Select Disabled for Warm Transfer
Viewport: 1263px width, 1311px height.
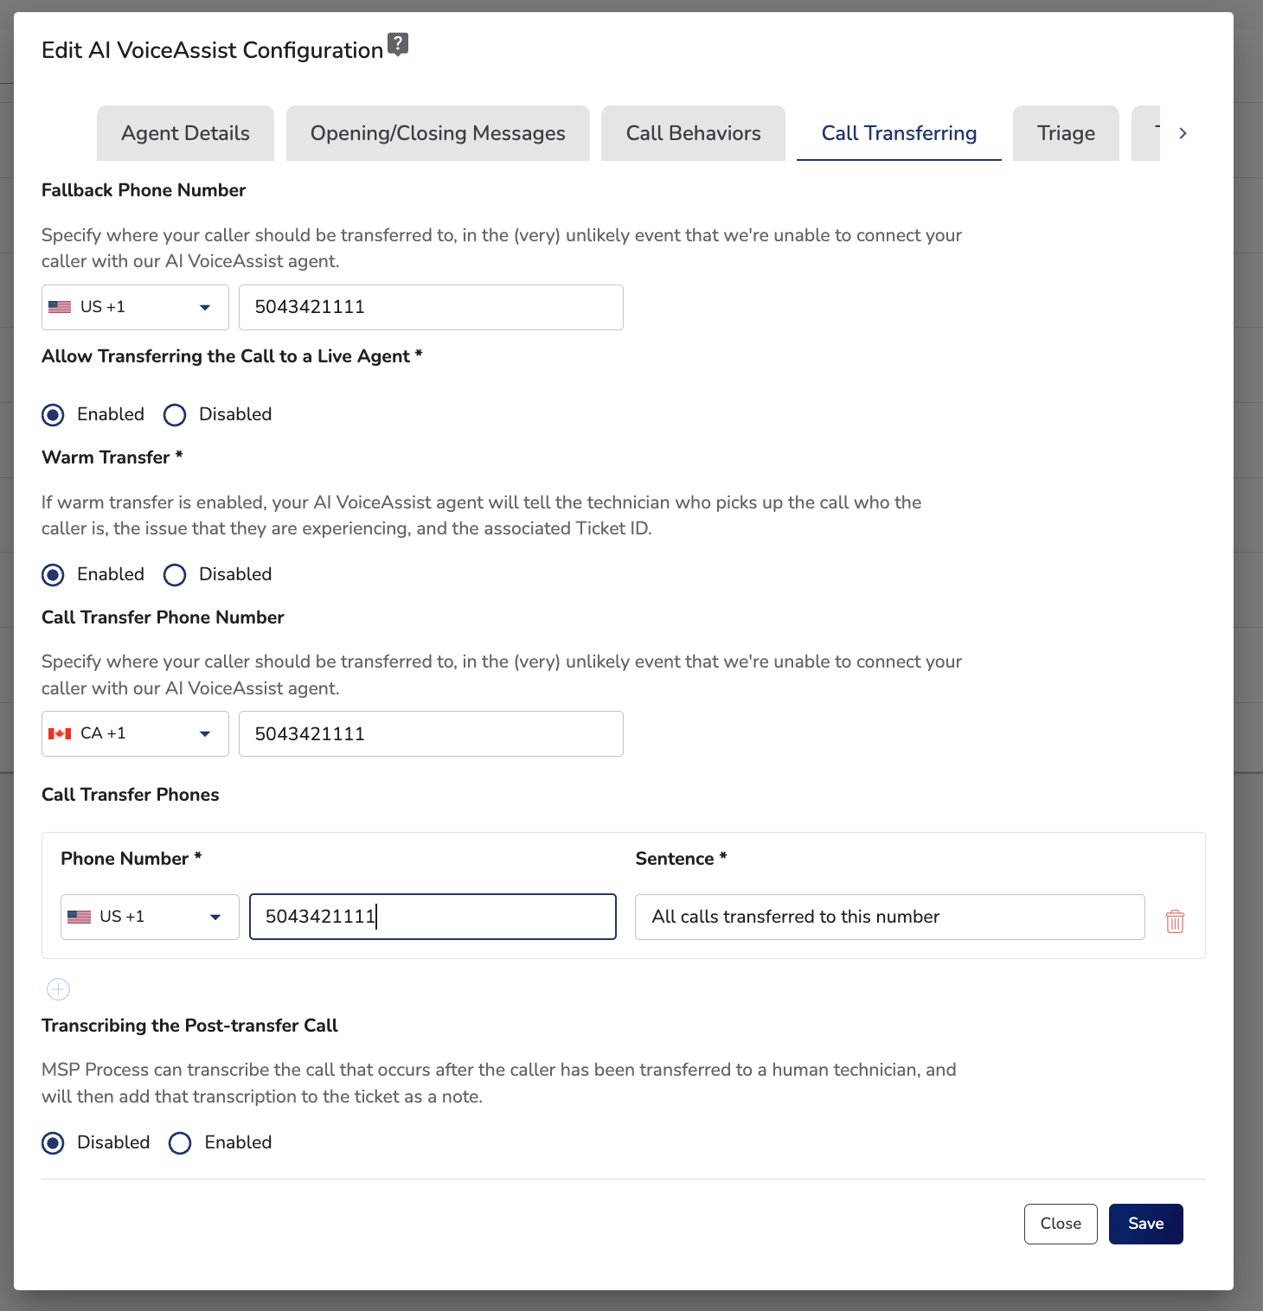click(175, 575)
